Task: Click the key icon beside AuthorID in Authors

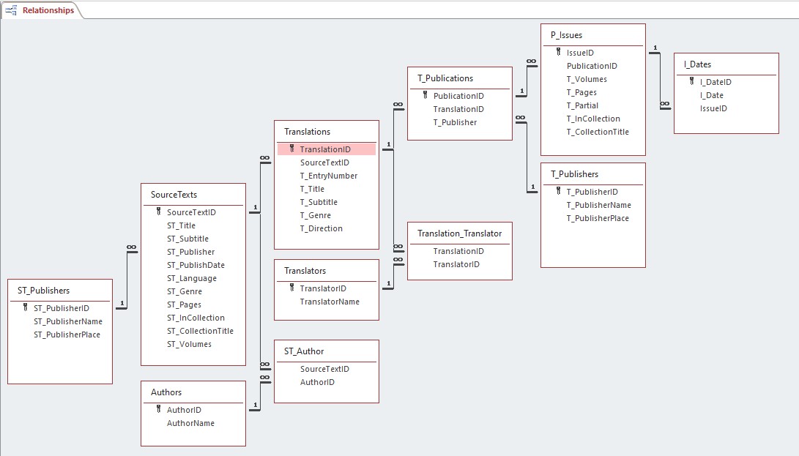Action: click(x=159, y=408)
